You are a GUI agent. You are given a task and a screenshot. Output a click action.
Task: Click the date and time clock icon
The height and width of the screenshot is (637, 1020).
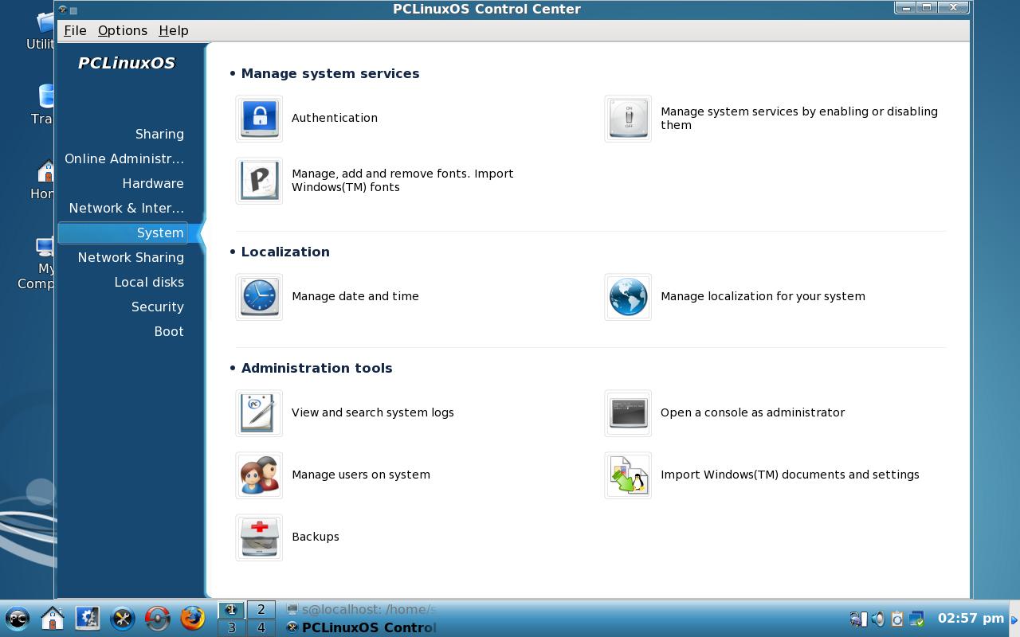point(259,297)
